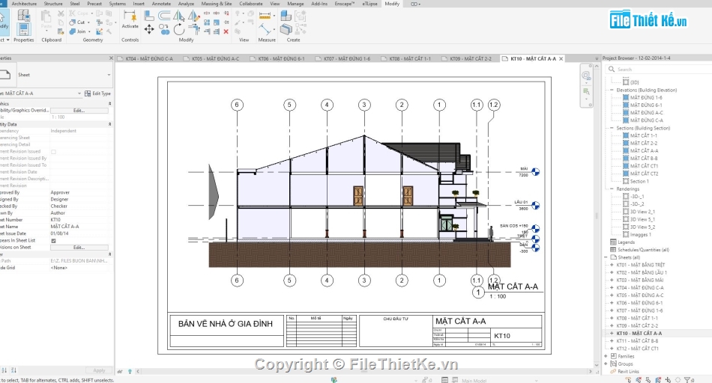
Task: Collapse Sections (Building Section) tree node
Action: [611, 128]
